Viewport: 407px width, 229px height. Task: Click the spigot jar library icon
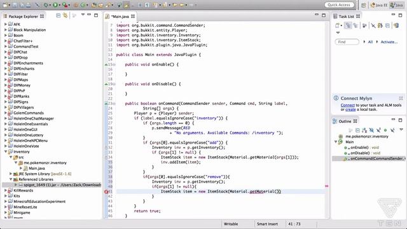click(x=20, y=185)
